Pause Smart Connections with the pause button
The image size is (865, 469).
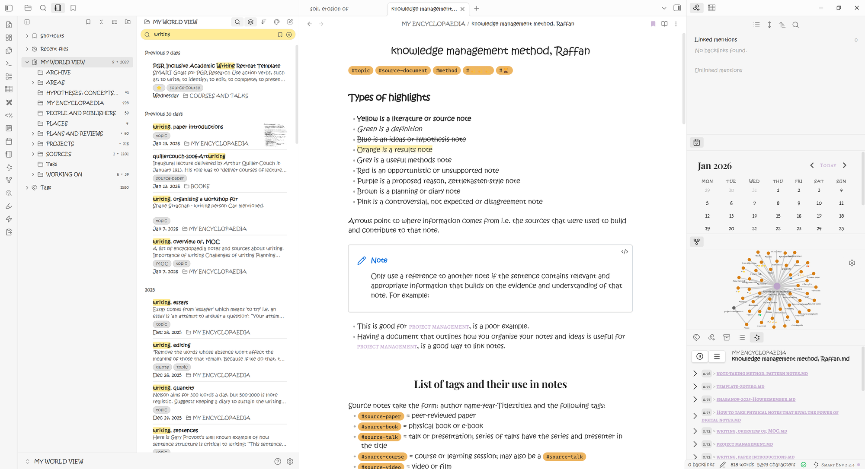(x=700, y=356)
